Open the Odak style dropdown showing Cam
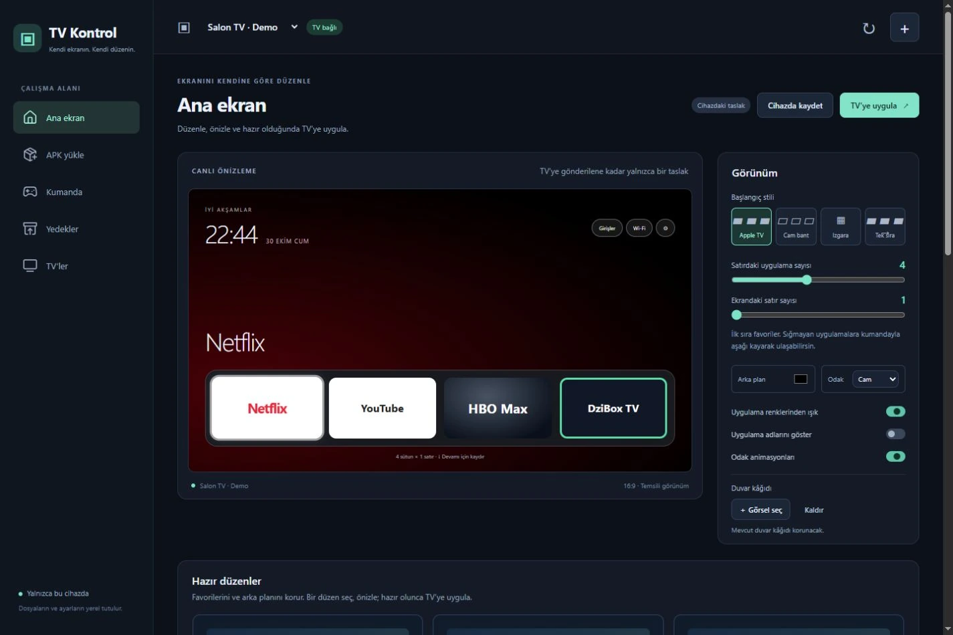This screenshot has width=953, height=635. click(x=875, y=379)
